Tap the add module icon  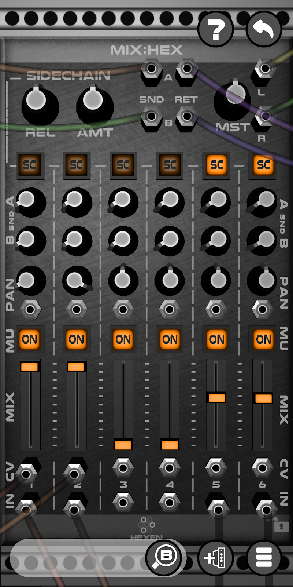(216, 558)
